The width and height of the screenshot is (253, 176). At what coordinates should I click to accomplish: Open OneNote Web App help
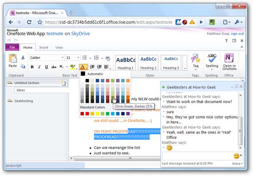tap(227, 40)
